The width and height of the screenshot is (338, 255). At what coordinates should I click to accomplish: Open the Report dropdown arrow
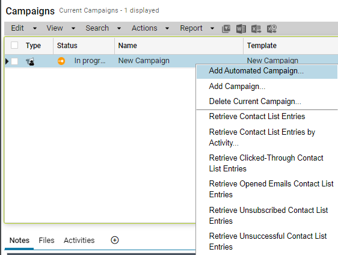point(212,28)
